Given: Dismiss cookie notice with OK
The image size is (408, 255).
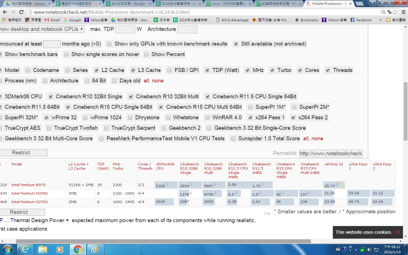Looking at the screenshot, I should (397, 232).
